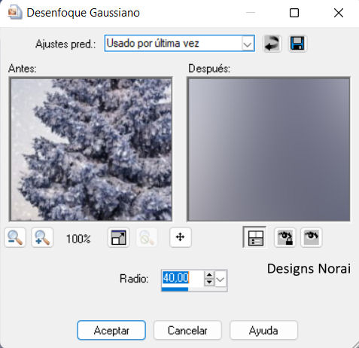
Task: Open the Ajustes pred. presets dropdown
Action: point(180,44)
